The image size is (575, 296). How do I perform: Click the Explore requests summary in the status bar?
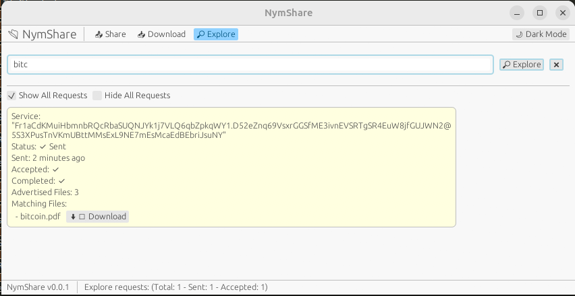tap(175, 287)
